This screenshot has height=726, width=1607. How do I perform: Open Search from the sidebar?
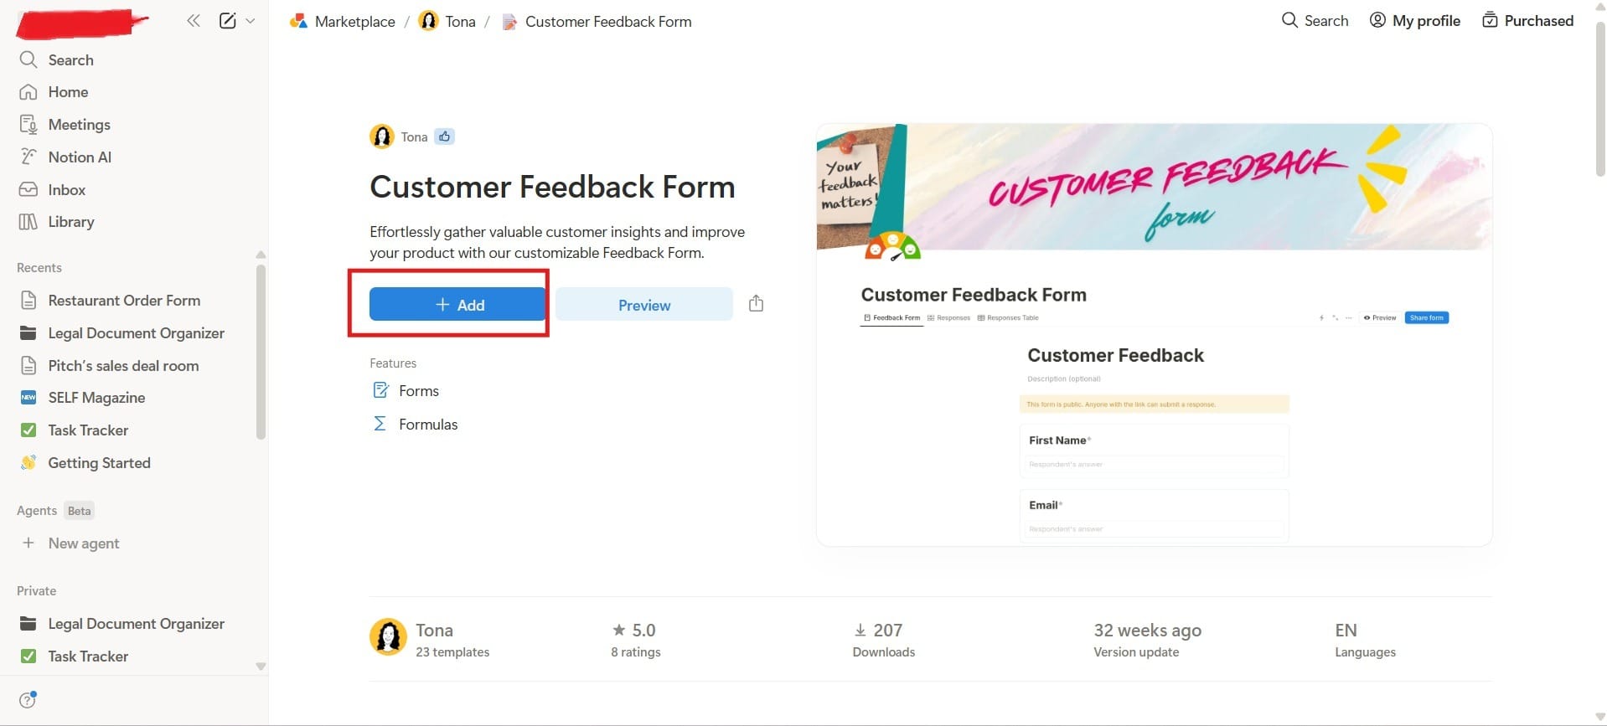[x=70, y=59]
